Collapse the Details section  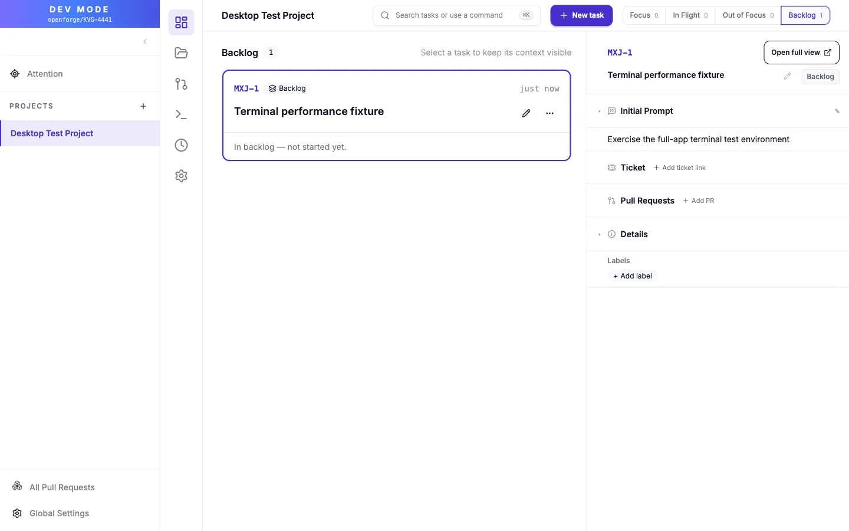point(600,235)
